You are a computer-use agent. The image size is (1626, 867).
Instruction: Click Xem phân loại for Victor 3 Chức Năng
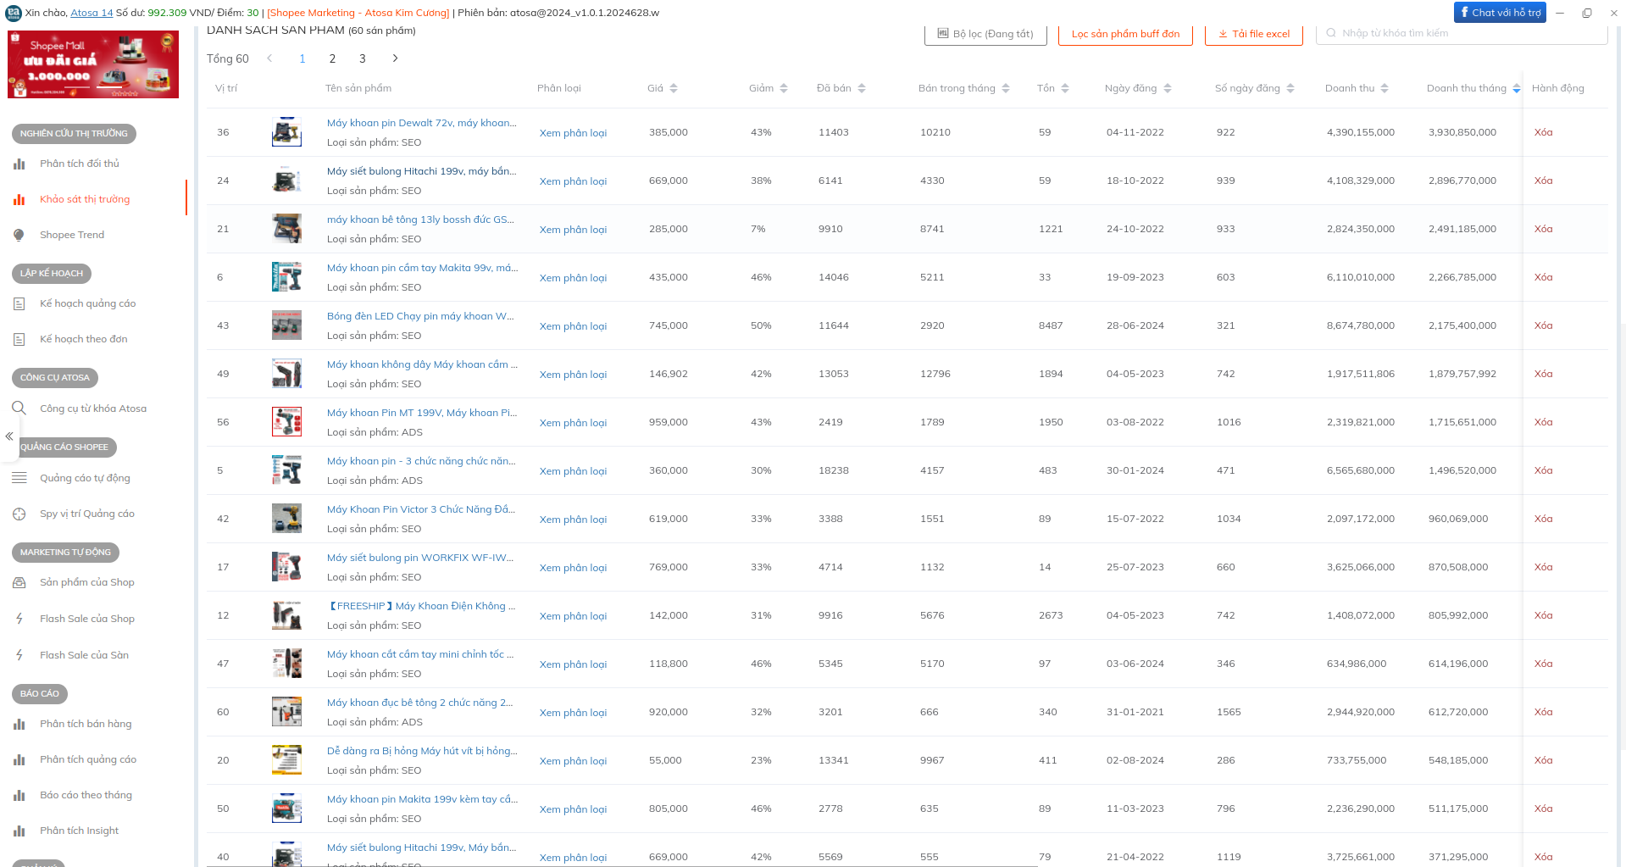coord(573,520)
